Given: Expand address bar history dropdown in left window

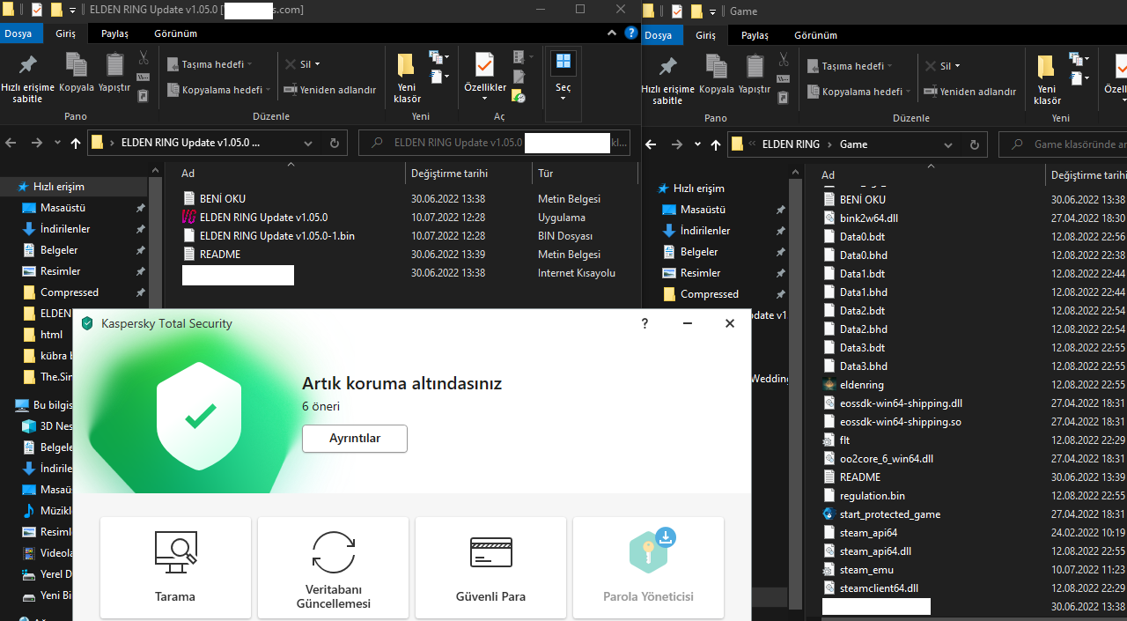Looking at the screenshot, I should 306,143.
